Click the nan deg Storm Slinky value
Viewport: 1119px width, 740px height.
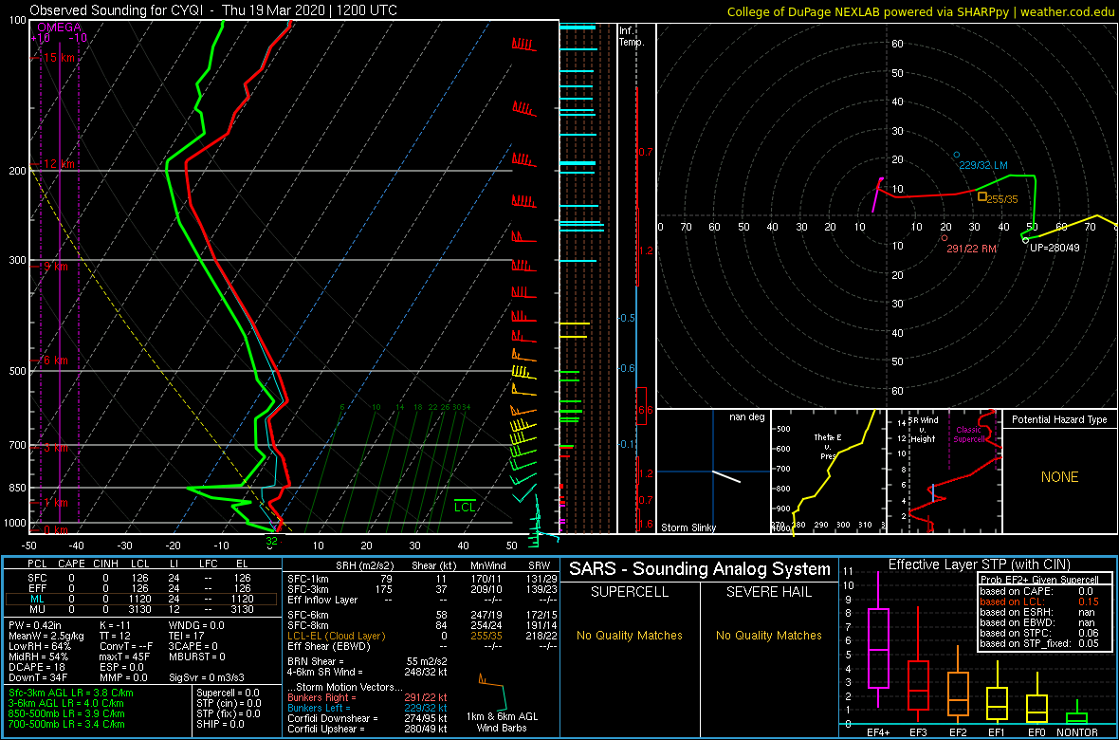point(748,417)
